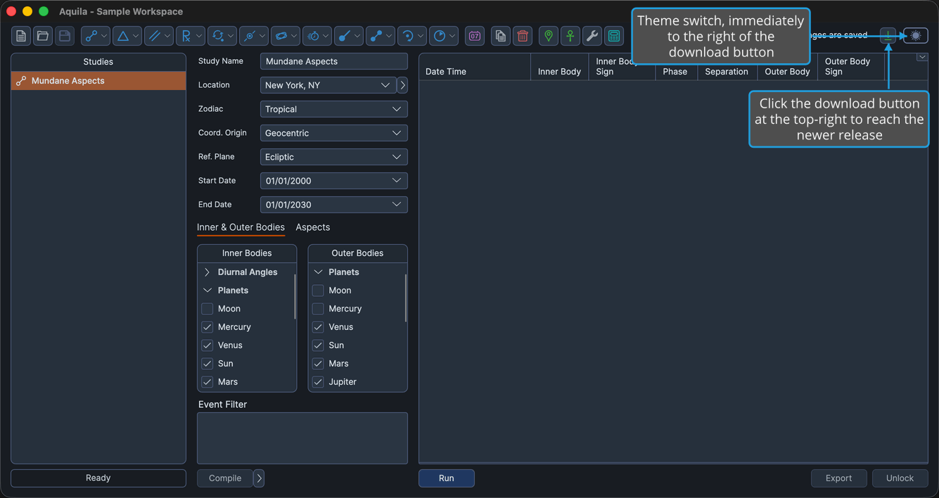Click the Separation column header

(727, 71)
